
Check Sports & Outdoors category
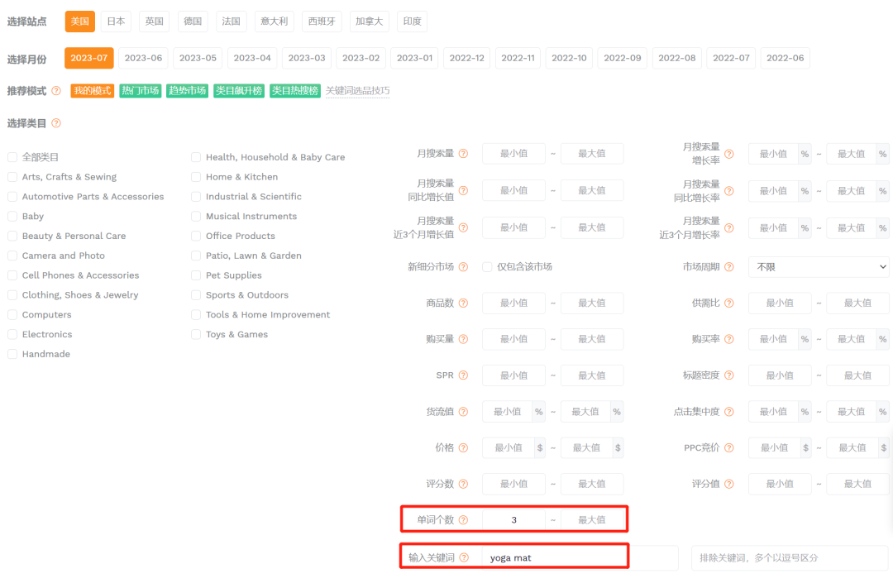click(x=196, y=295)
